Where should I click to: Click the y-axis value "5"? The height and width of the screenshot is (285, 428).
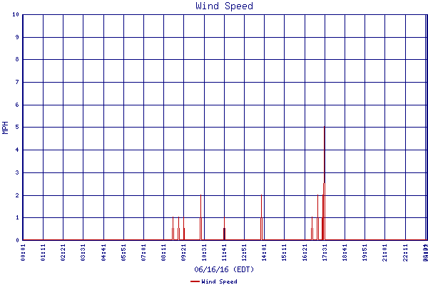click(x=17, y=127)
